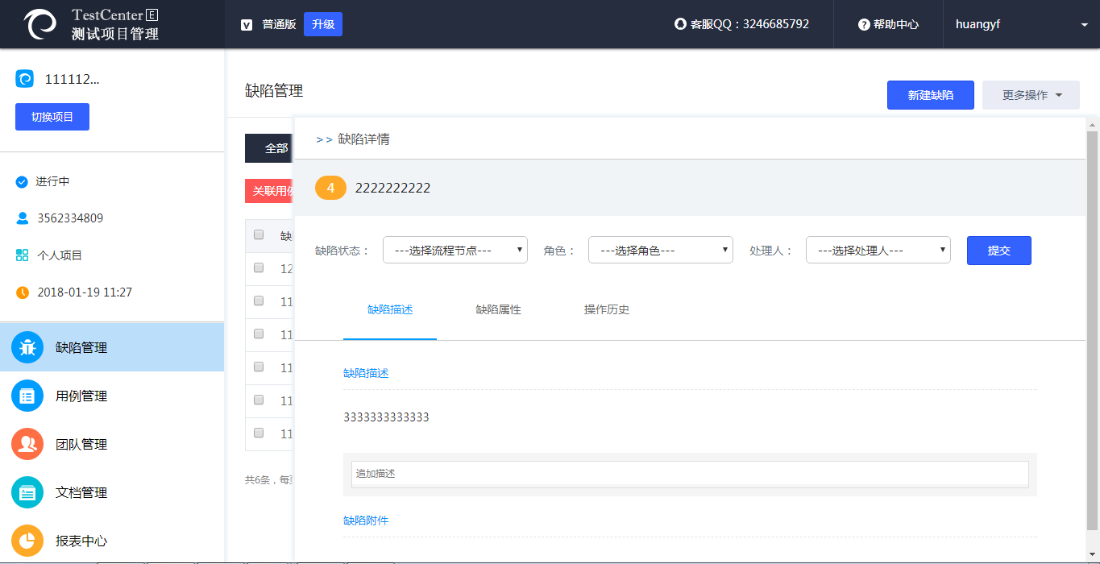Switch to the 操作历史 tab
The height and width of the screenshot is (564, 1100).
(x=606, y=310)
